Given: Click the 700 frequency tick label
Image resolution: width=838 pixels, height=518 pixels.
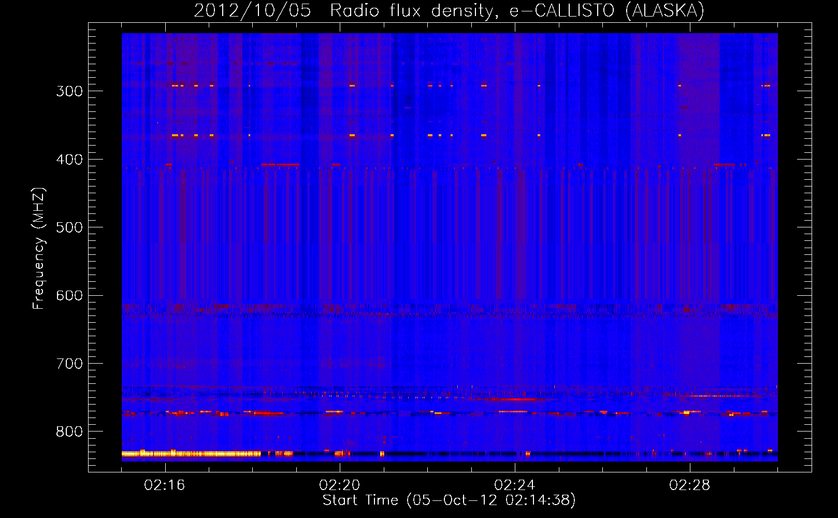Looking at the screenshot, I should point(69,364).
